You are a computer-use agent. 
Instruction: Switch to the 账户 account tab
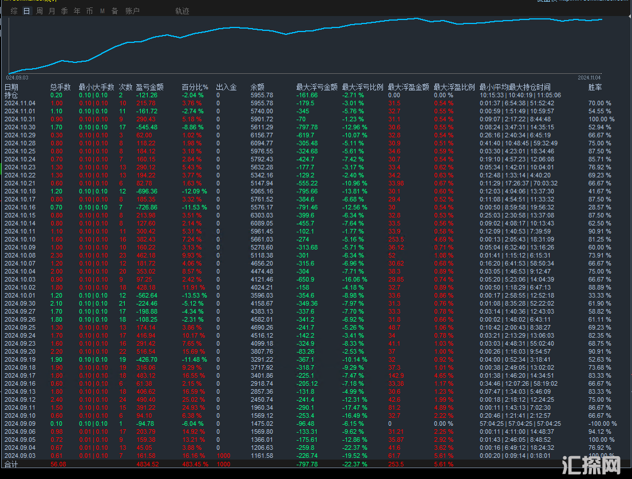132,11
